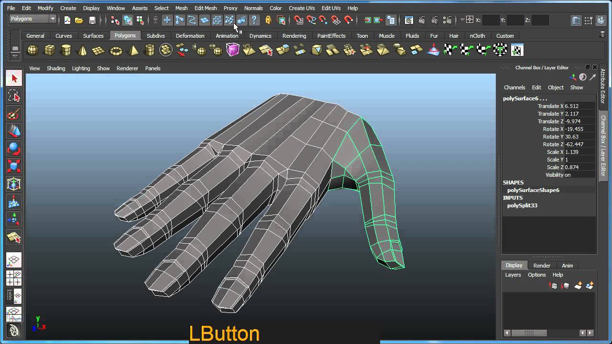Click the pink lattice cube shelf icon
Screen dimensions: 612x344
pos(232,50)
